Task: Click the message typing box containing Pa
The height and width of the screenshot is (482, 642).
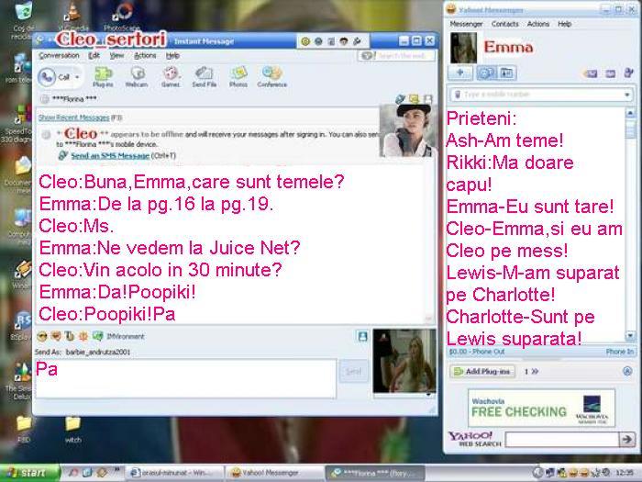Action: (x=183, y=376)
